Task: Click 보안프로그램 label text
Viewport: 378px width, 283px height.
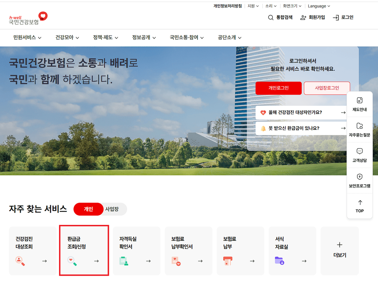Action: tap(360, 186)
